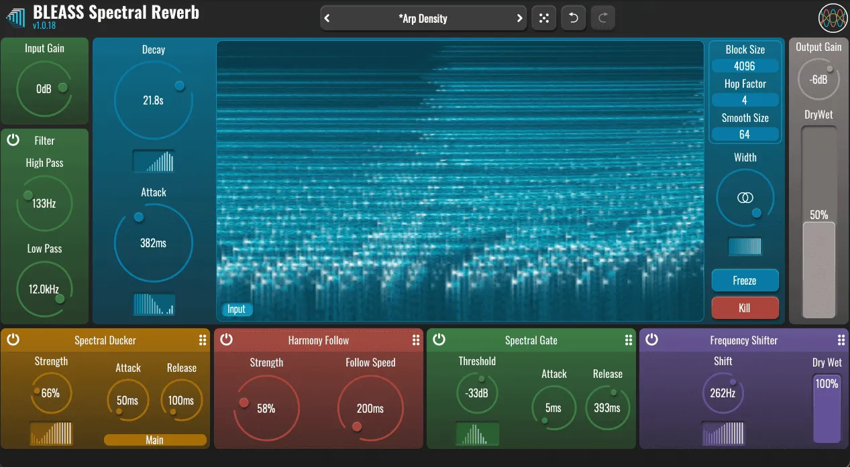Click the Decay 21.8s knob
Screen dimensions: 850x467
click(154, 101)
